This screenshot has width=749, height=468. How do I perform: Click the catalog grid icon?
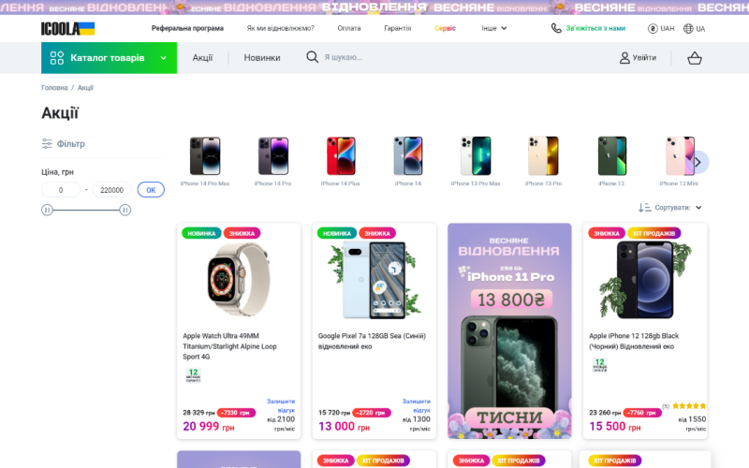(57, 58)
